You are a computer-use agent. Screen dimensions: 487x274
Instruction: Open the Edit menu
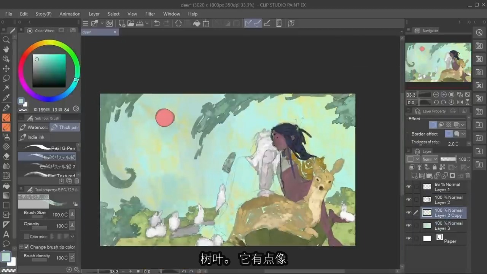point(24,14)
